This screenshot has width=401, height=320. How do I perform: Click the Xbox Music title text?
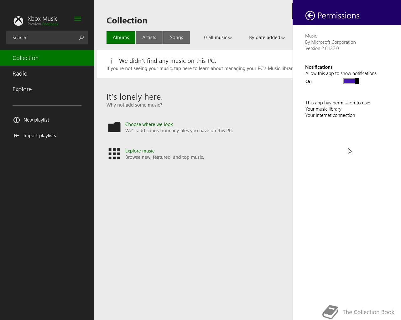[43, 18]
